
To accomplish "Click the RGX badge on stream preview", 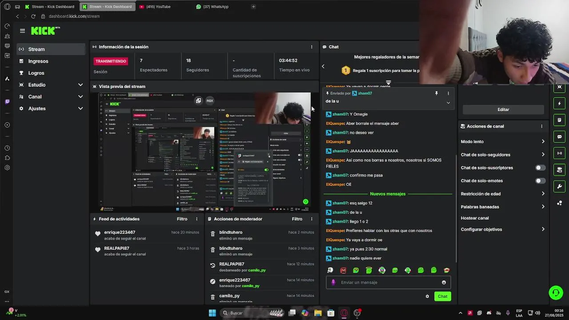I will tap(210, 100).
